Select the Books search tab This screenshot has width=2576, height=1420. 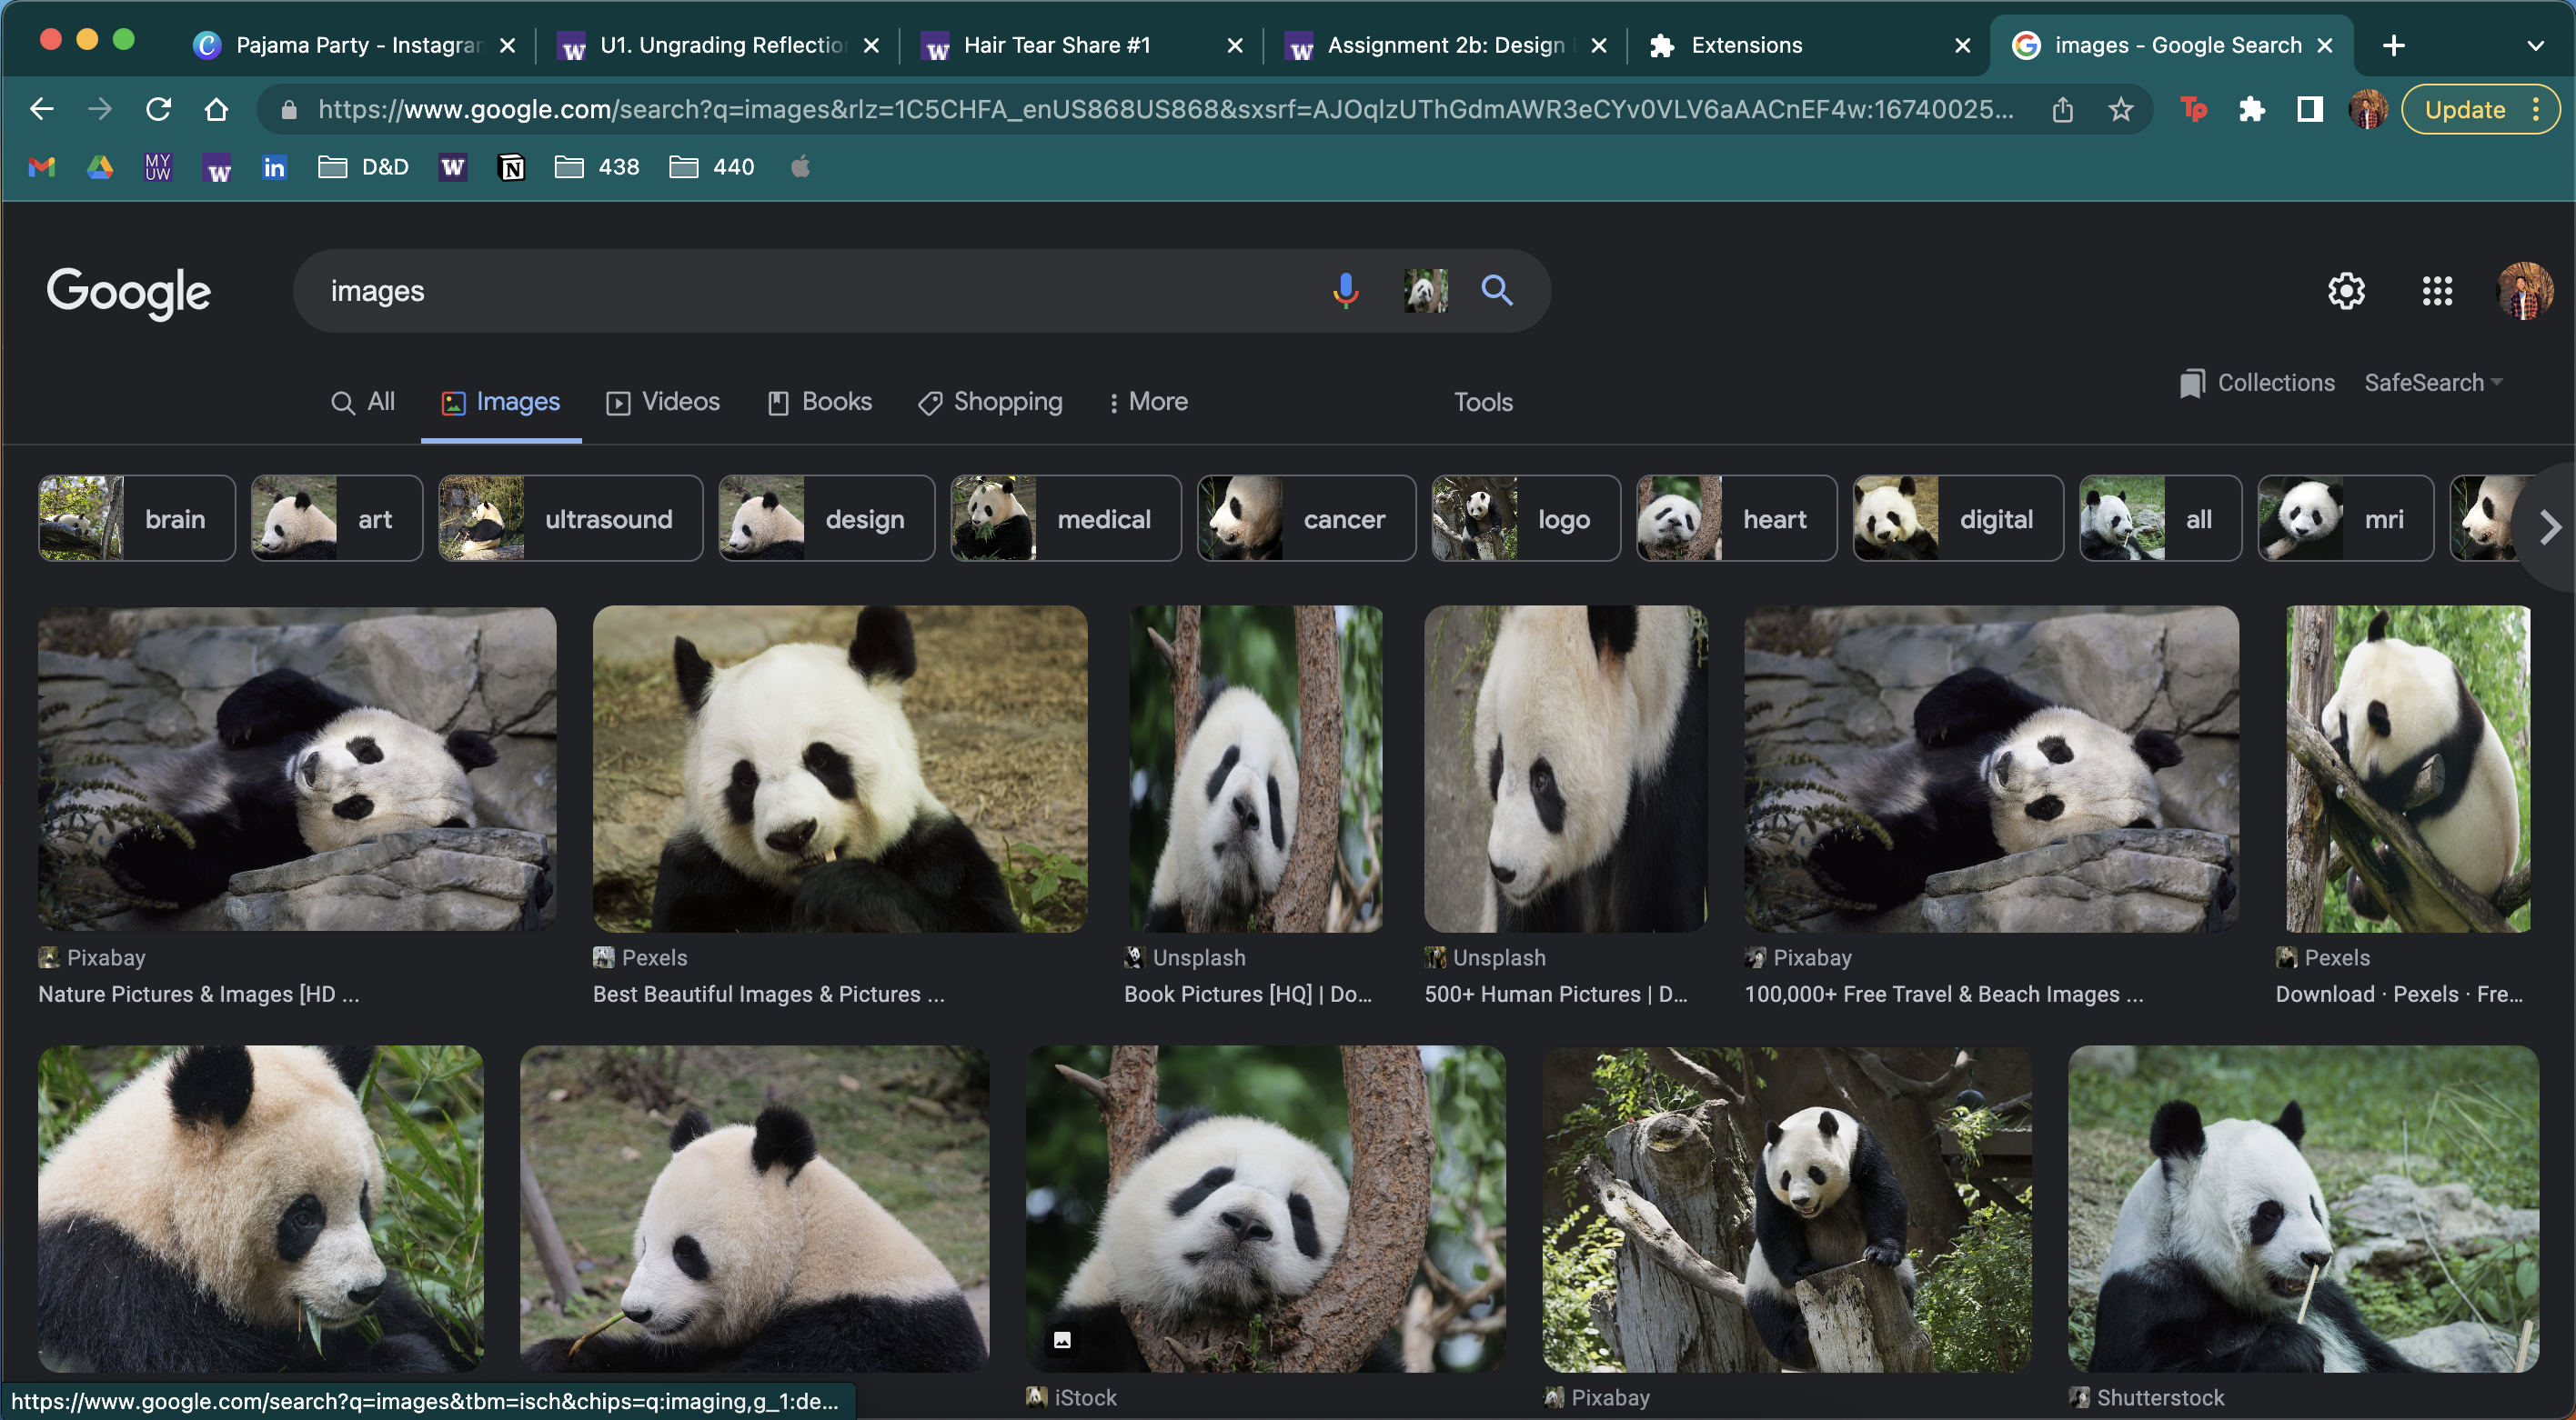[x=819, y=402]
